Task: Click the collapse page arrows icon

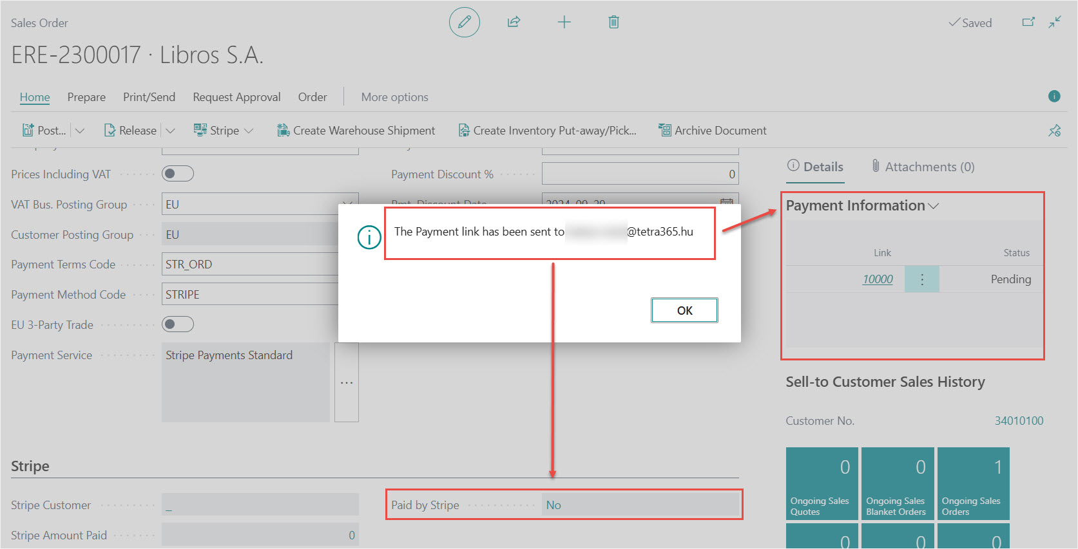Action: point(1055,23)
